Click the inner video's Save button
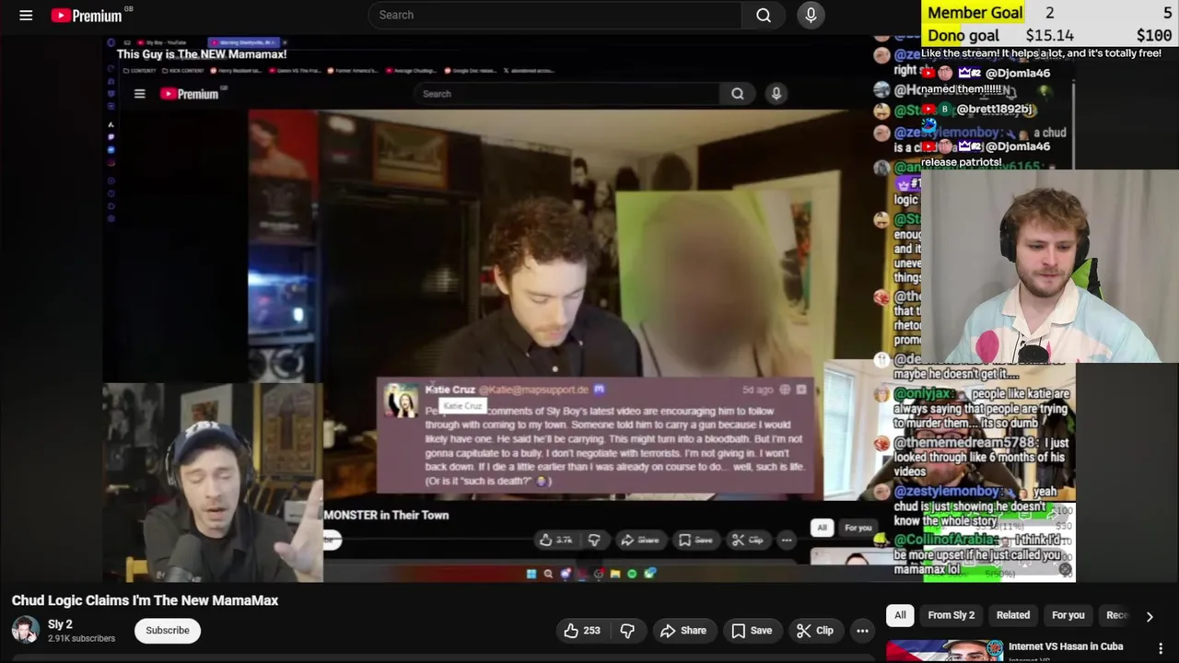 (696, 541)
